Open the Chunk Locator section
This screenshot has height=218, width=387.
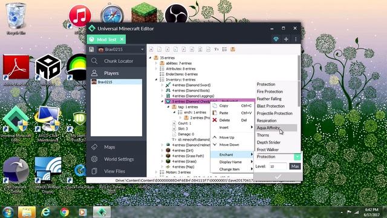click(x=116, y=61)
